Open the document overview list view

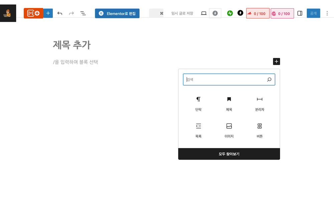[x=83, y=13]
